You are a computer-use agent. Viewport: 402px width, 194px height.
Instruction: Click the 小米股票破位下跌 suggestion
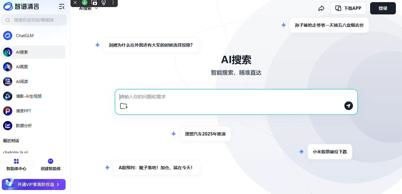(330, 152)
